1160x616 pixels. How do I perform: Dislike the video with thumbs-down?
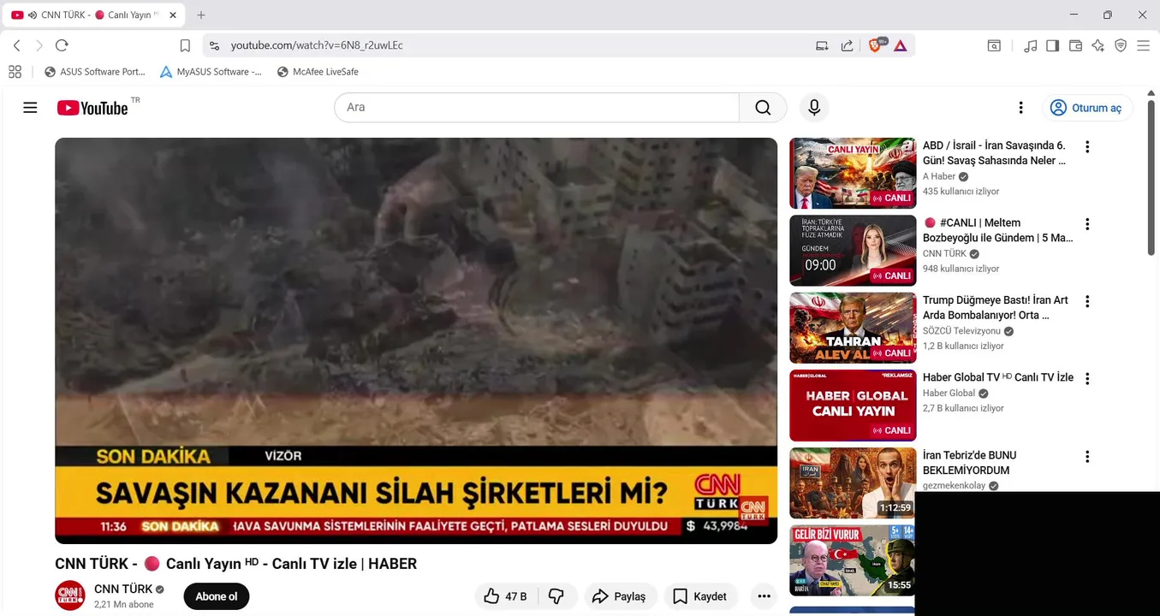coord(556,596)
